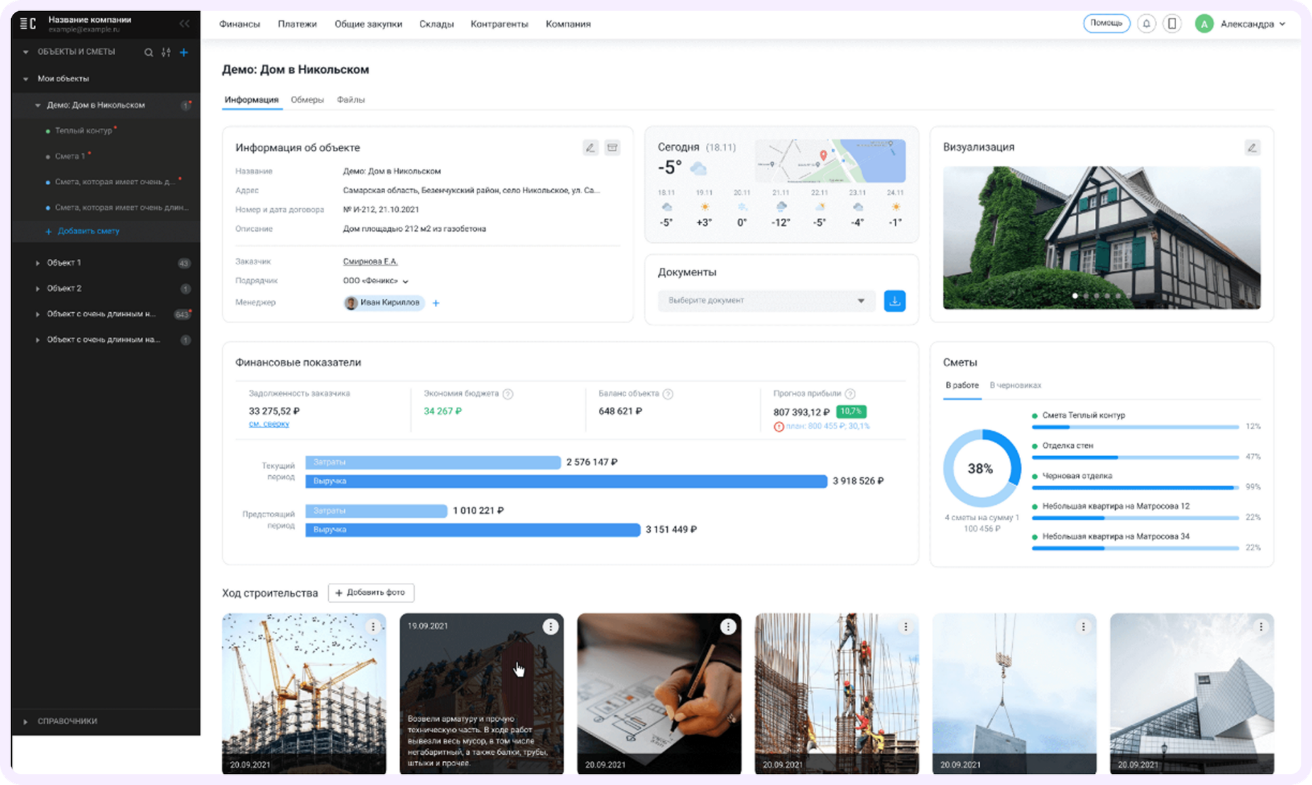
Task: Click Помощь button
Action: pos(1106,23)
